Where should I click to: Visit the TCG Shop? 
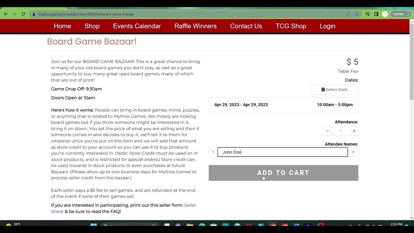[291, 26]
